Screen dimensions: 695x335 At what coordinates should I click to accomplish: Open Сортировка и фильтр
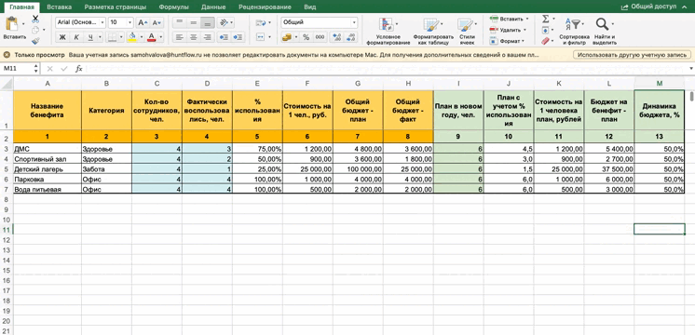(x=575, y=32)
